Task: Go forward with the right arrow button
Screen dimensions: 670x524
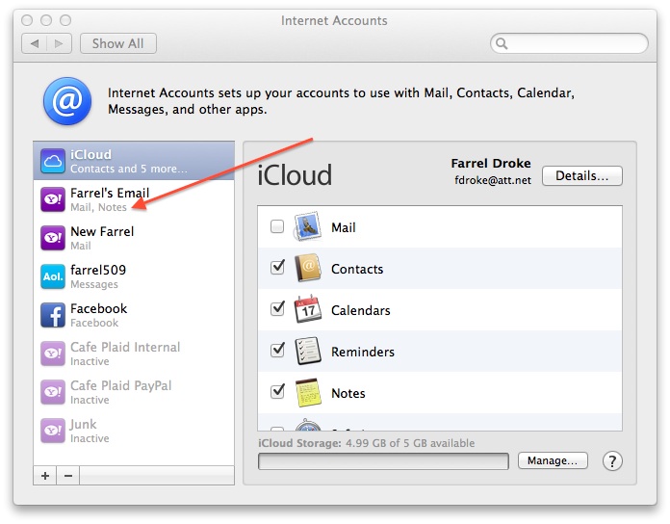Action: pyautogui.click(x=59, y=43)
